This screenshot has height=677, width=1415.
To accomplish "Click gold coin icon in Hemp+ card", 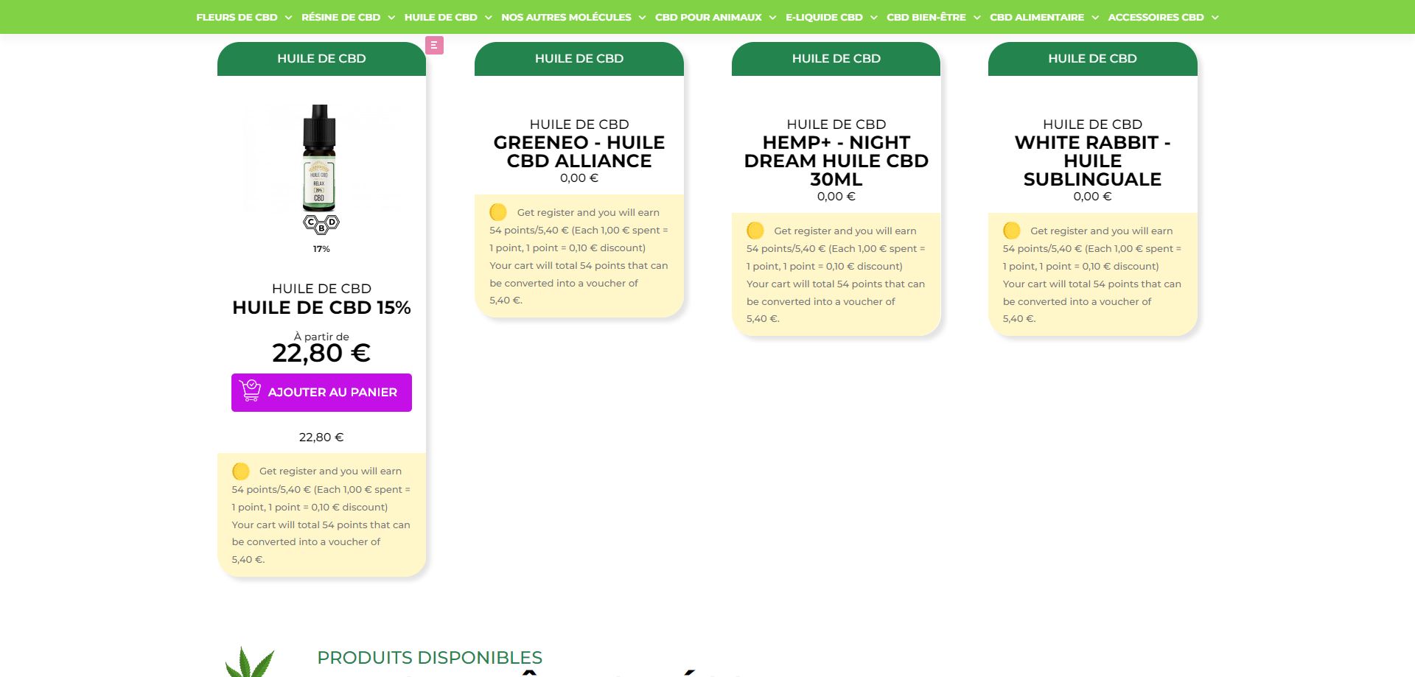I will click(x=755, y=231).
